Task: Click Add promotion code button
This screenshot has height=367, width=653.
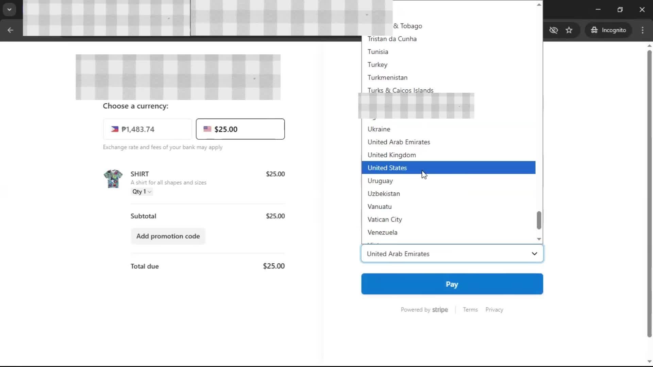Action: [168, 236]
